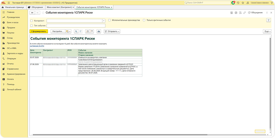Open the Личный кабинет section
The width and height of the screenshot is (275, 138).
click(x=14, y=90)
